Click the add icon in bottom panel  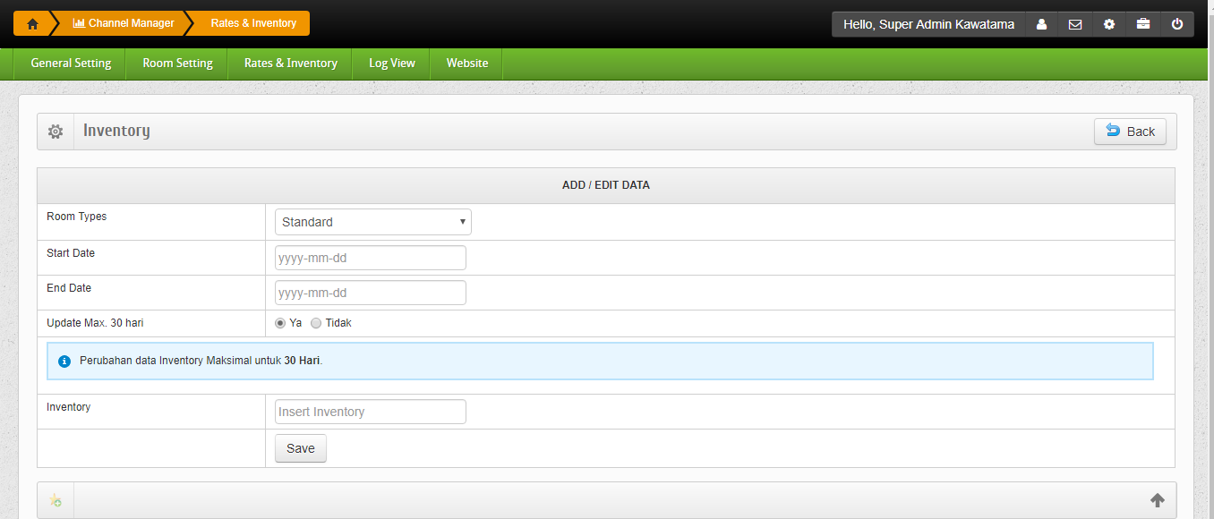(x=56, y=501)
